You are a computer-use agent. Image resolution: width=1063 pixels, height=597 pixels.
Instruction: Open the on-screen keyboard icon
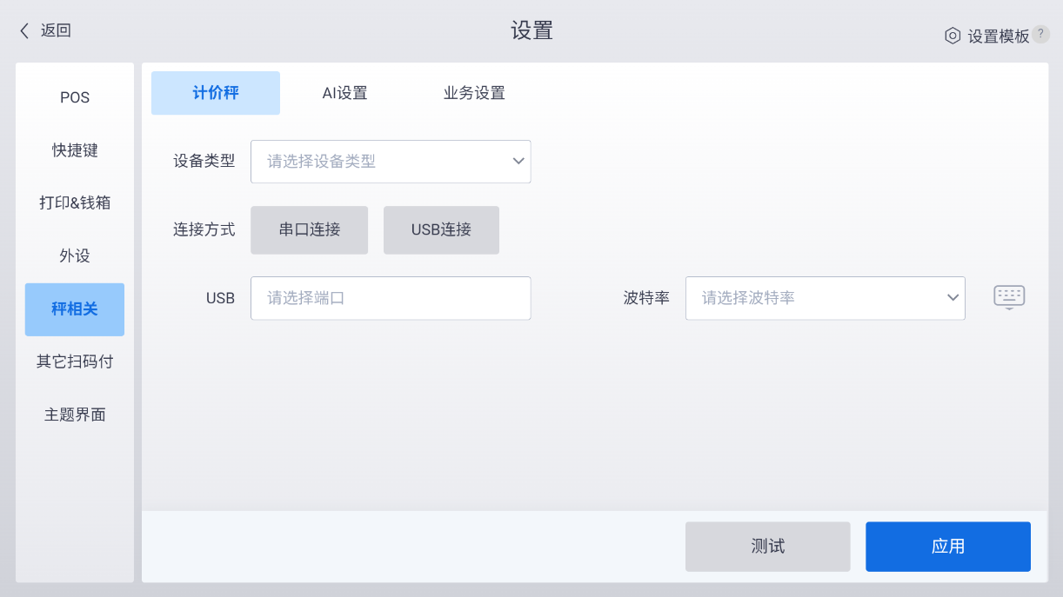point(1009,297)
